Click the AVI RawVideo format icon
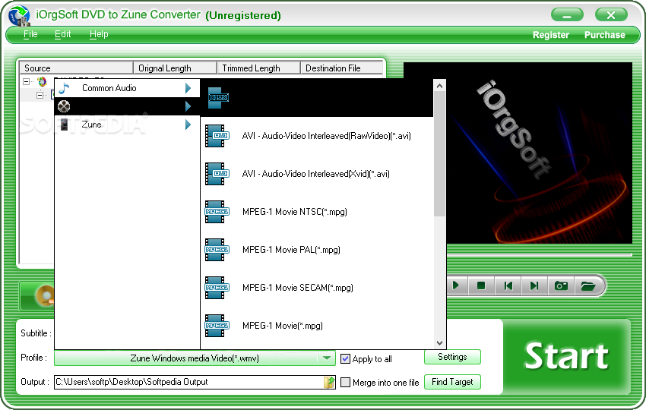The height and width of the screenshot is (410, 646). tap(217, 136)
